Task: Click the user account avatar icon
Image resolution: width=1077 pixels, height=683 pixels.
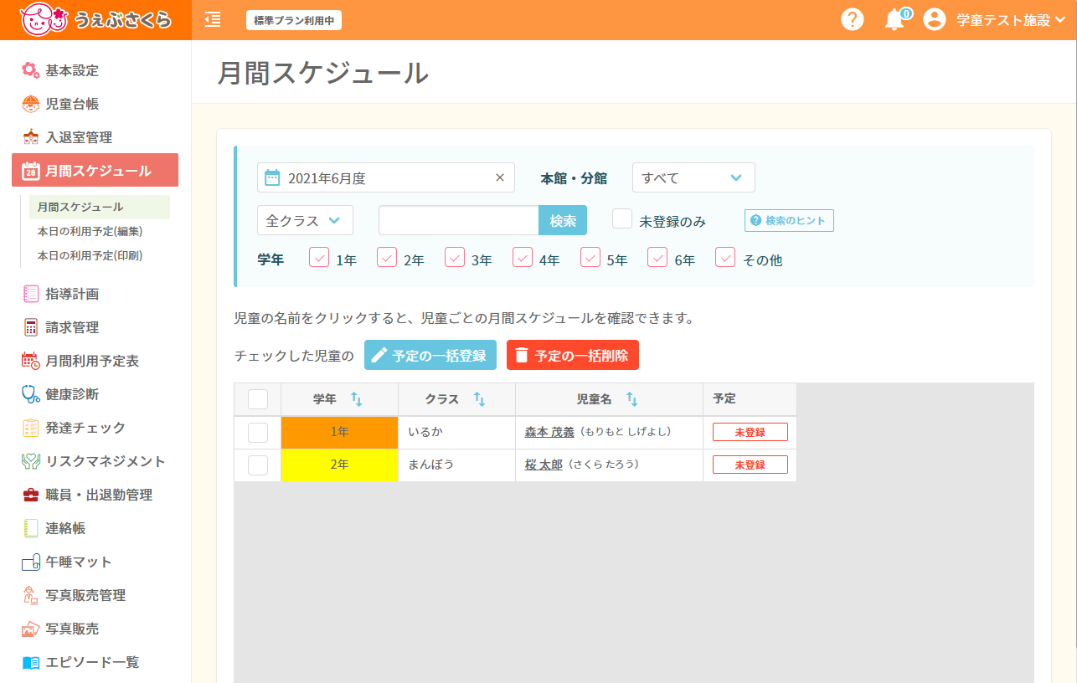Action: point(935,20)
